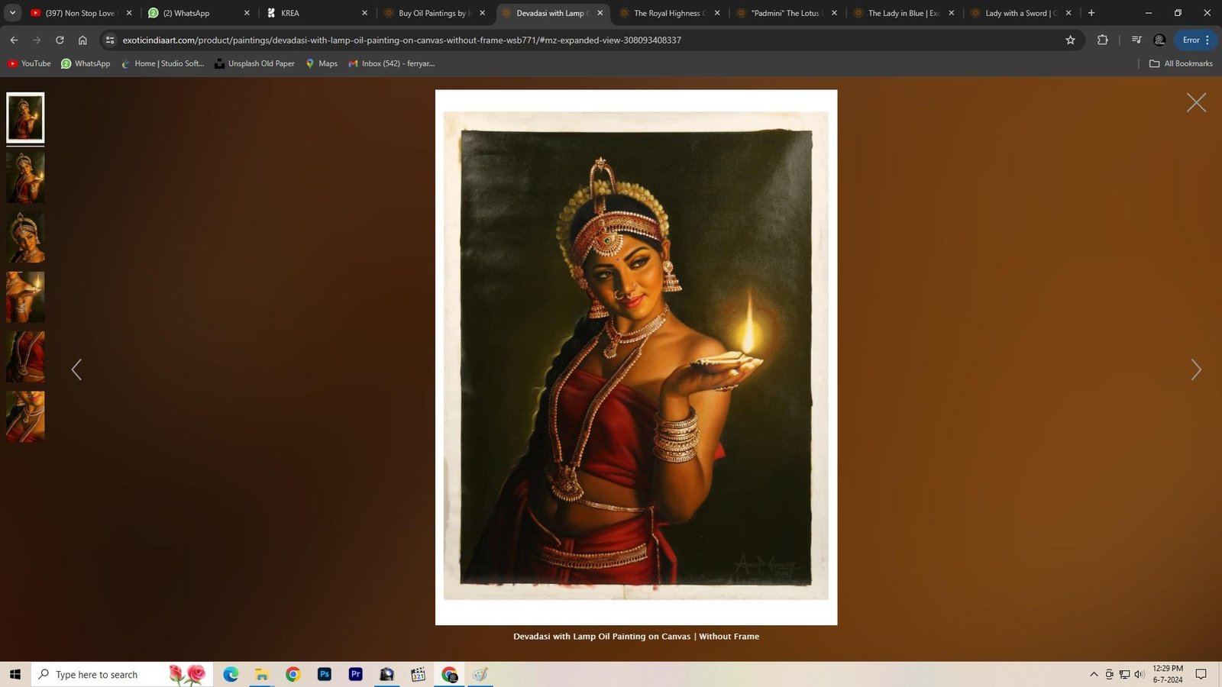Bookmark this page with star icon
1222x687 pixels.
coord(1070,40)
